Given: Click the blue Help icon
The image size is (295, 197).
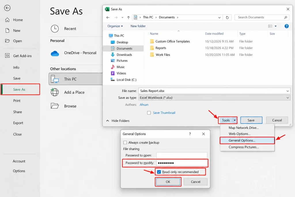Looking at the screenshot, I should (x=287, y=26).
